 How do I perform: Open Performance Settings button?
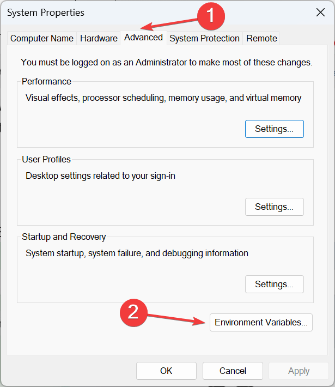pos(275,129)
